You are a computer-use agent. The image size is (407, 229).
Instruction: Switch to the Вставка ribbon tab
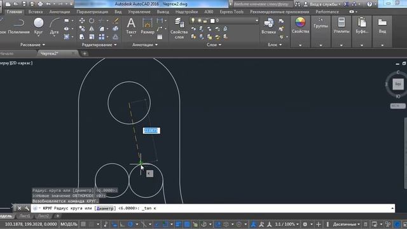pyautogui.click(x=36, y=11)
